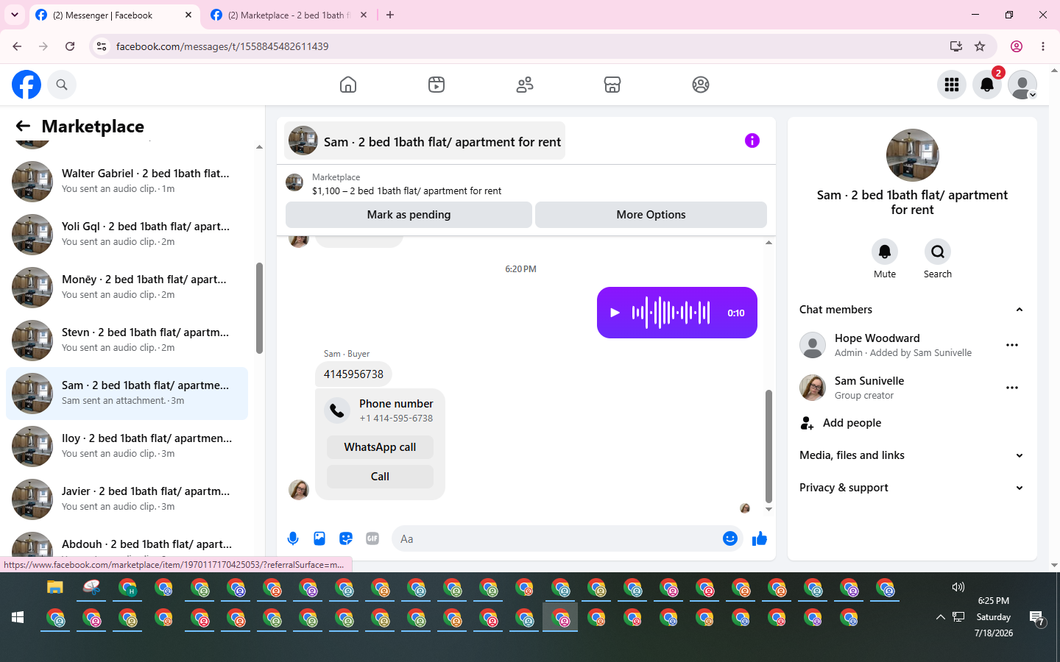Viewport: 1060px width, 662px height.
Task: Open the Groups icon in top navigation
Action: pyautogui.click(x=701, y=85)
